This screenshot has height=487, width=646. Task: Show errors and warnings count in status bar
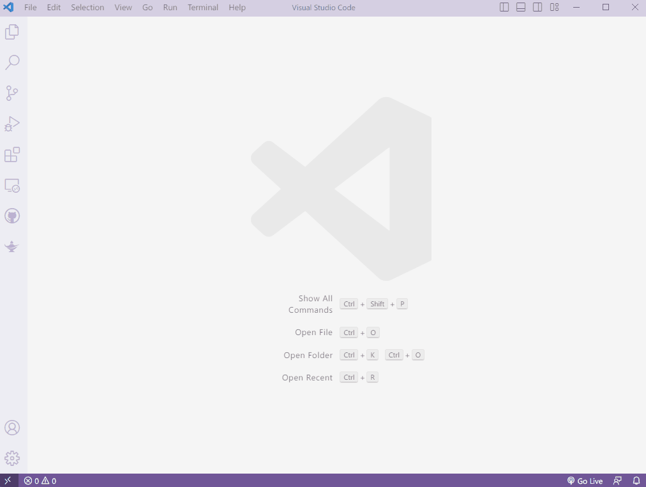point(40,481)
